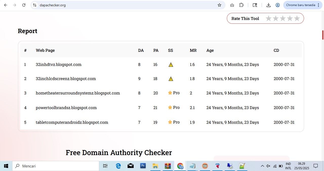Screen dimensions: 324x171
Task: Open the Chrome three-dot menu
Action: 318,5
